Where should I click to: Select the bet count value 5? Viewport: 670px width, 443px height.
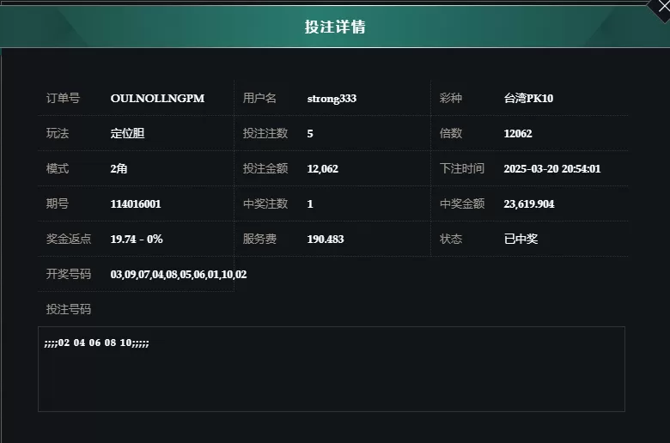point(310,134)
